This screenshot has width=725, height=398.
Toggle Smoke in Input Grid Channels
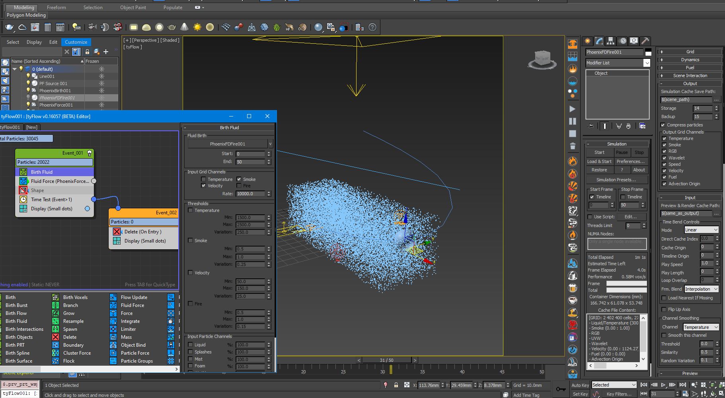239,179
